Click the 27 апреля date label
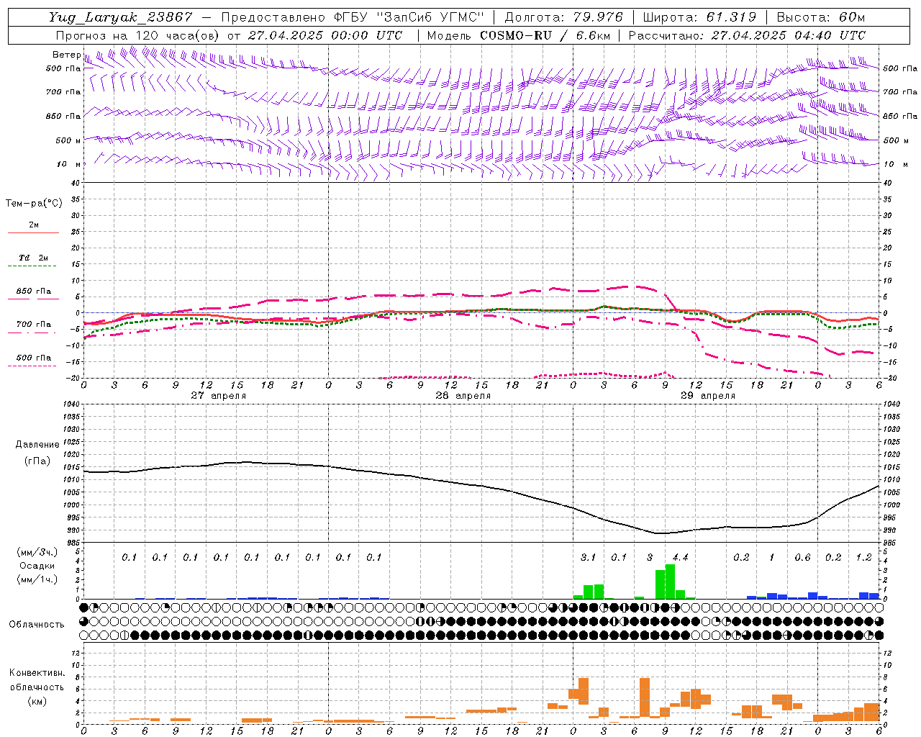The height and width of the screenshot is (737, 921). tap(219, 396)
